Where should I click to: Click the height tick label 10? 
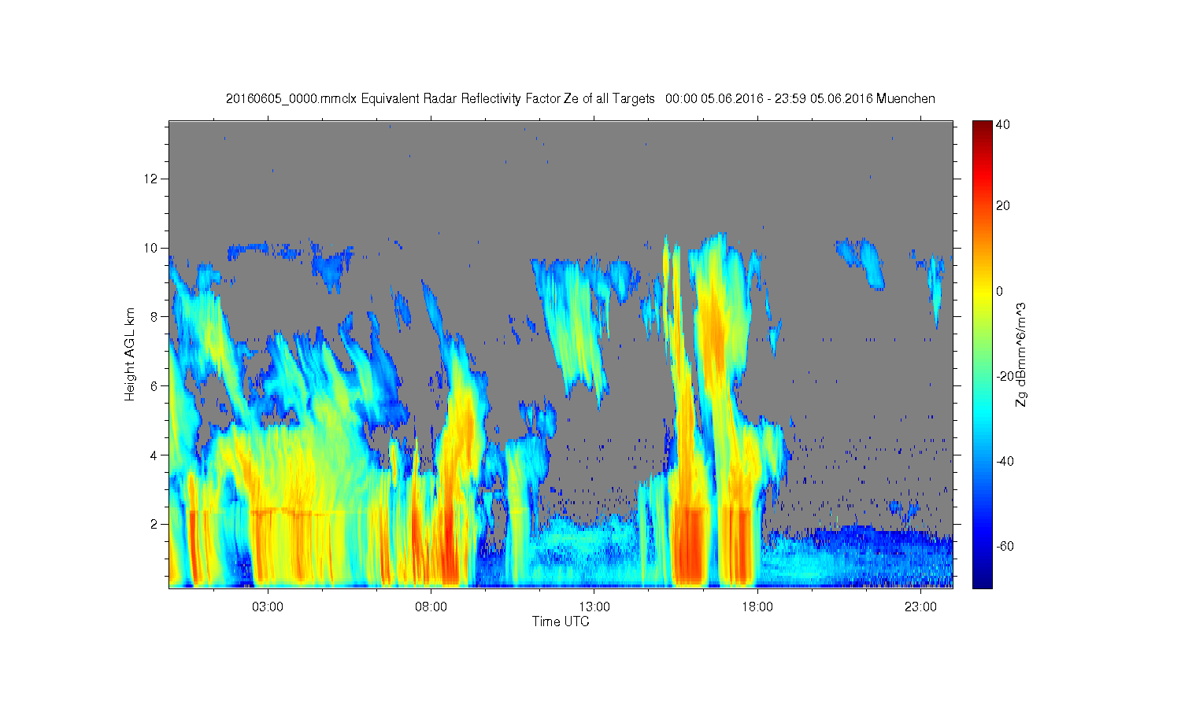[x=152, y=248]
